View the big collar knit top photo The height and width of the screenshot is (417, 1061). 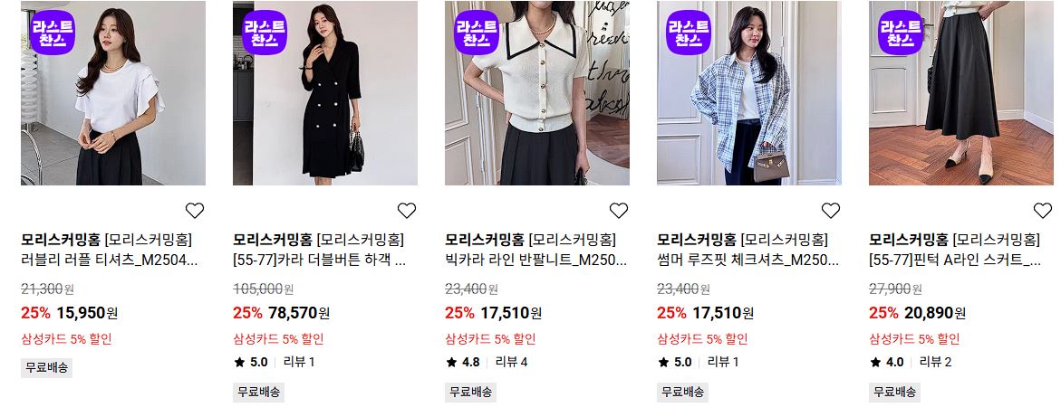537,93
